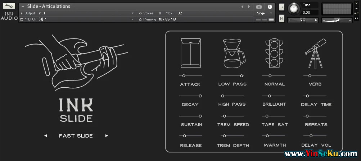This screenshot has width=361, height=161.
Task: Select next articulation after Fast Slide
Action: (107, 136)
